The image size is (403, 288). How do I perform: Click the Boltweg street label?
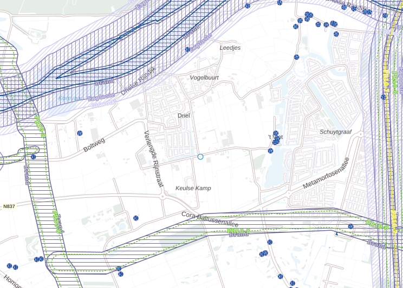[94, 145]
